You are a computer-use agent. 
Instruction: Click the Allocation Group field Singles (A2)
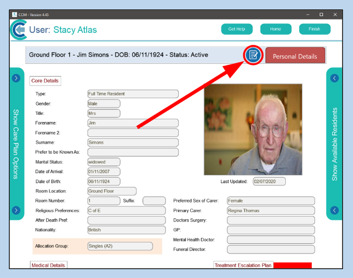[120, 246]
